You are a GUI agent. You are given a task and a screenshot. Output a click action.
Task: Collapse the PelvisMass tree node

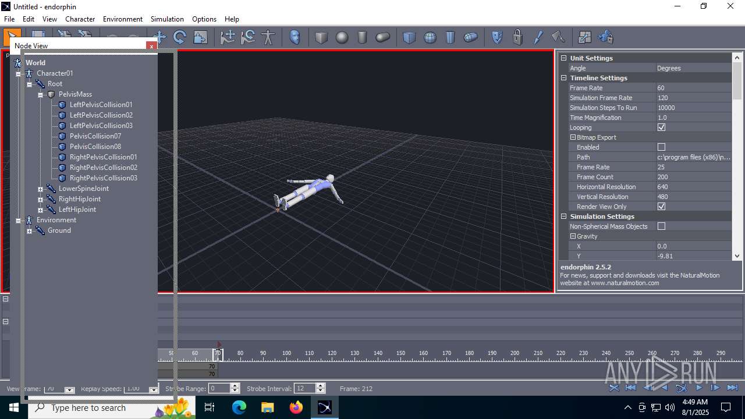[x=41, y=95]
